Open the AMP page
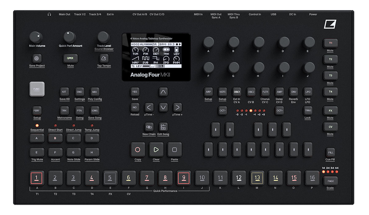Viewport: 369px width, 215px height. [x=279, y=91]
